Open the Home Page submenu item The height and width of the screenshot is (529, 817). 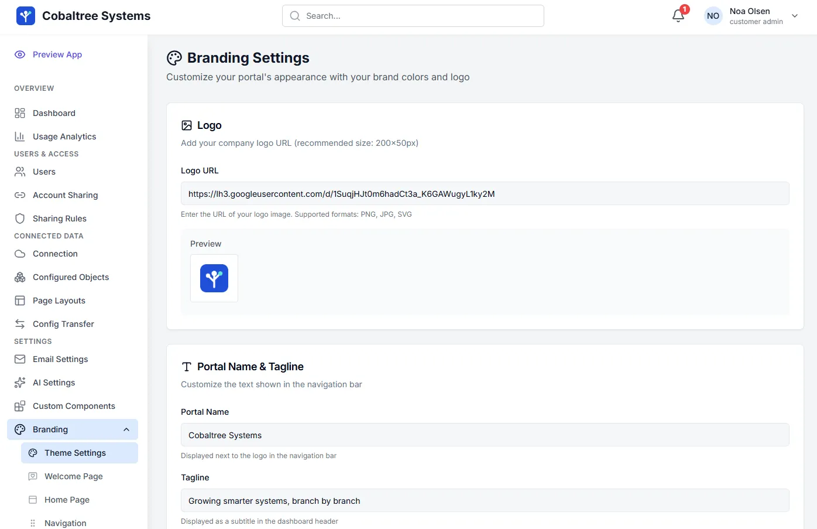pyautogui.click(x=80, y=500)
